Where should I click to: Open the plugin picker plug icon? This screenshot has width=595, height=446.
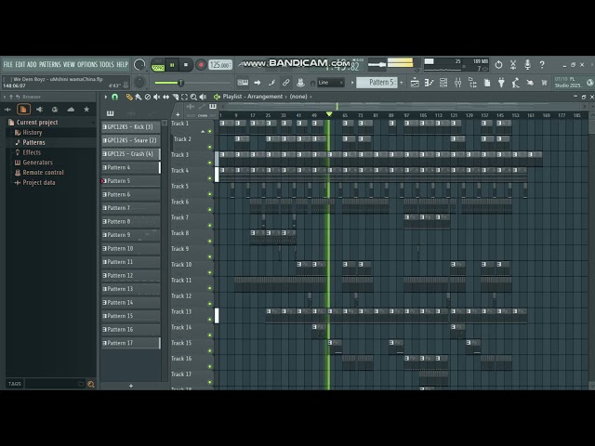tap(501, 83)
